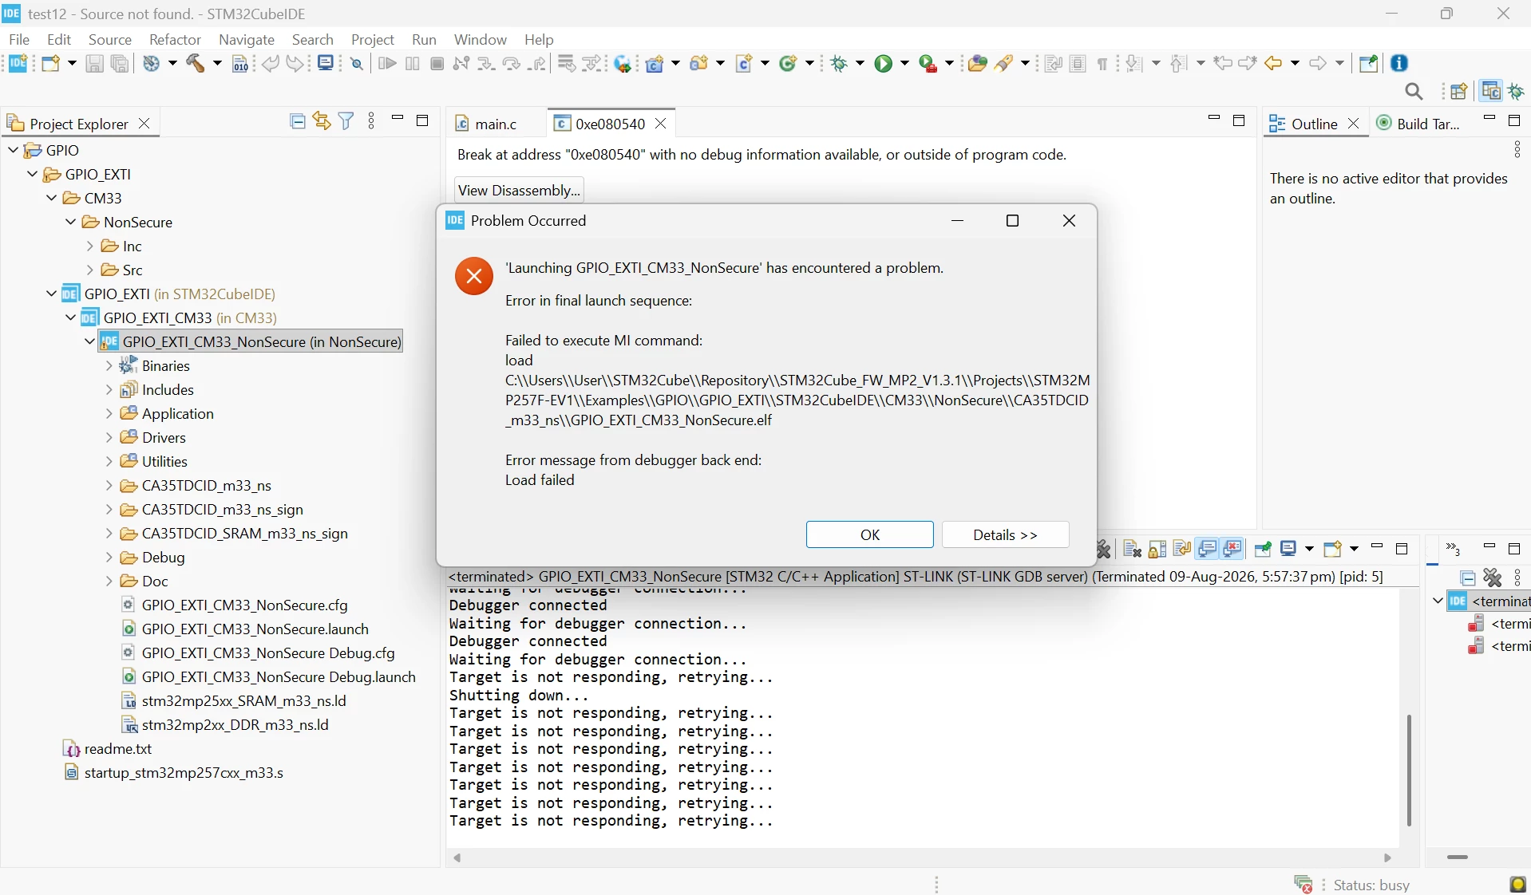Click the Terminate stop icon in toolbar
The image size is (1531, 895).
click(x=437, y=64)
